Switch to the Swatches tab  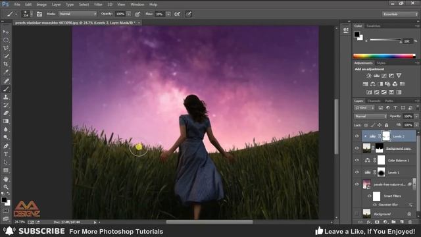373,26
